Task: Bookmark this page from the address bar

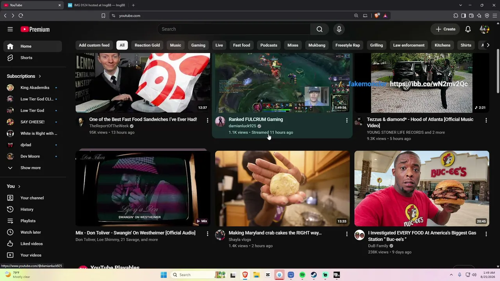Action: (103, 16)
